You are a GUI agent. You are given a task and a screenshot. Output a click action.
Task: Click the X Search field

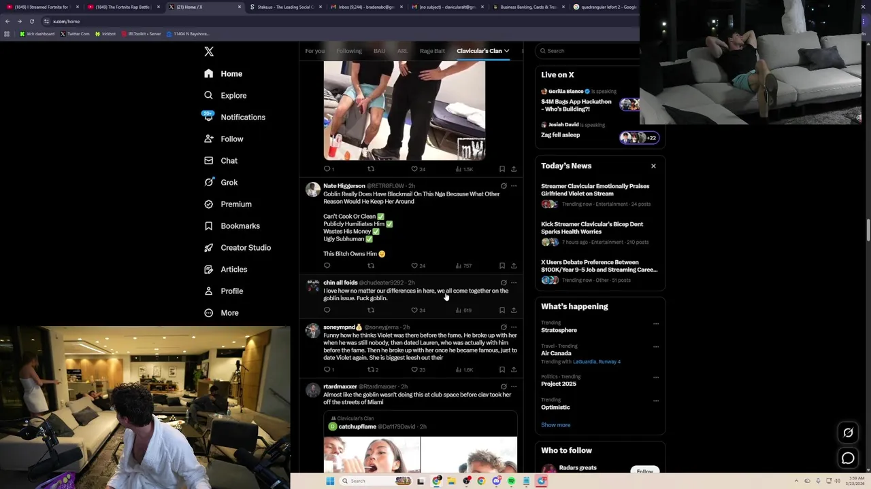pos(589,51)
